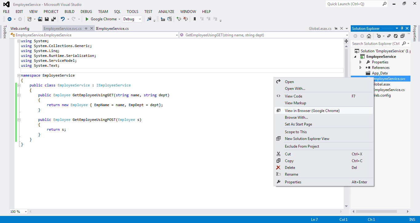Choose Set As Start Page in context menu
Image resolution: width=420 pixels, height=223 pixels.
[x=323, y=124]
